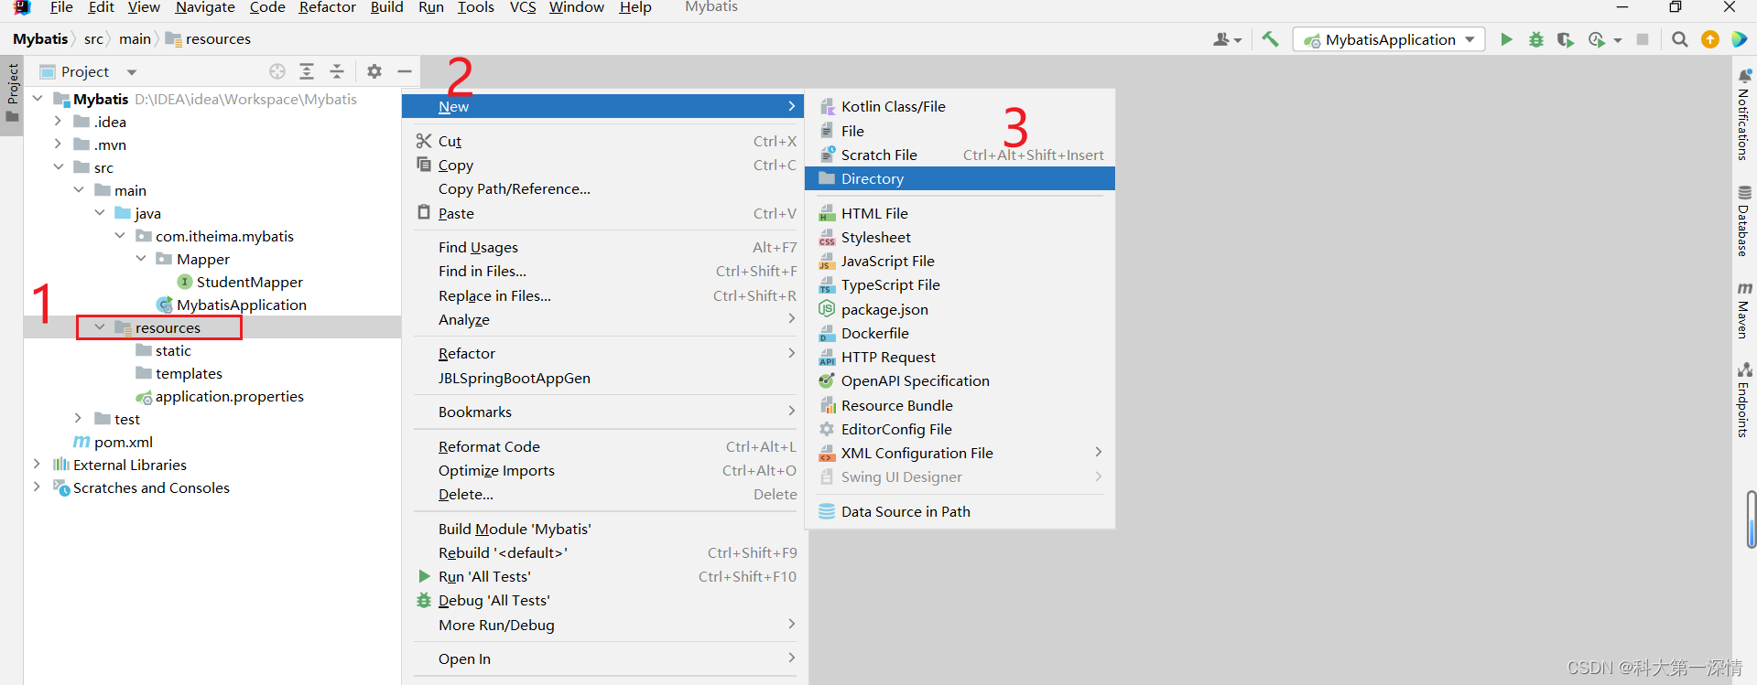Image resolution: width=1757 pixels, height=685 pixels.
Task: Click the main breadcrumb in navigation bar
Action: pyautogui.click(x=135, y=38)
